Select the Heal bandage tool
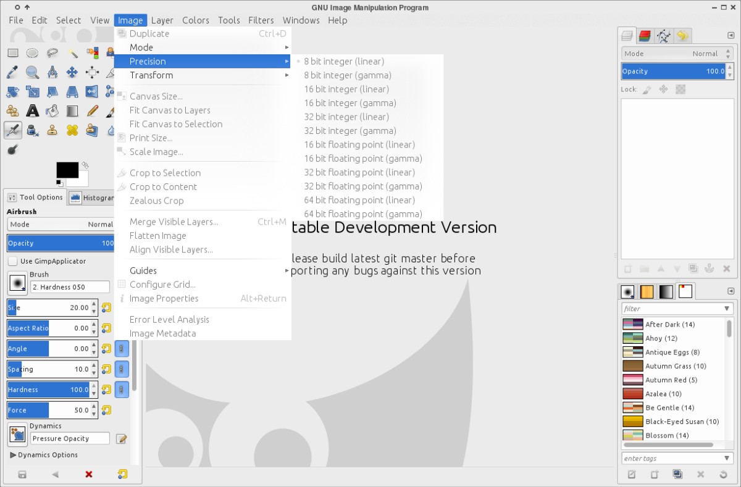This screenshot has height=487, width=741. point(72,130)
